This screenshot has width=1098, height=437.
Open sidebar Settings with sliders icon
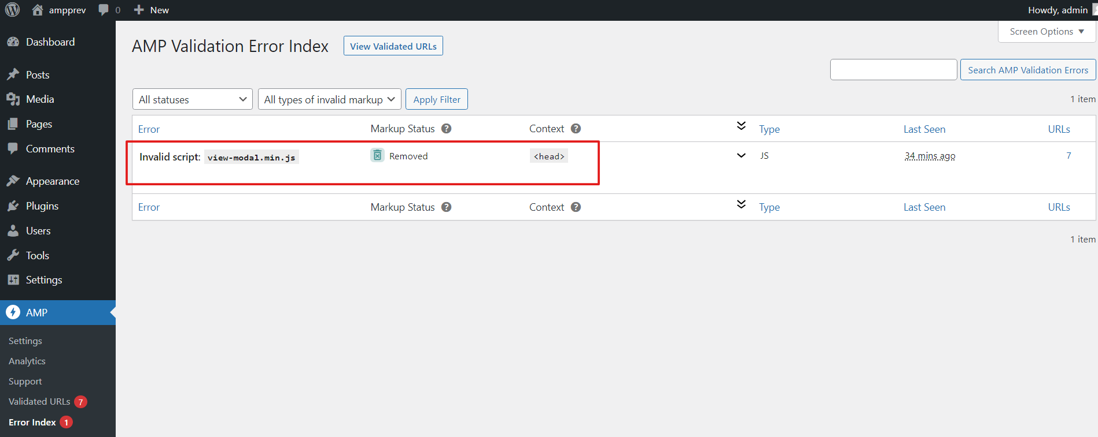(x=13, y=280)
